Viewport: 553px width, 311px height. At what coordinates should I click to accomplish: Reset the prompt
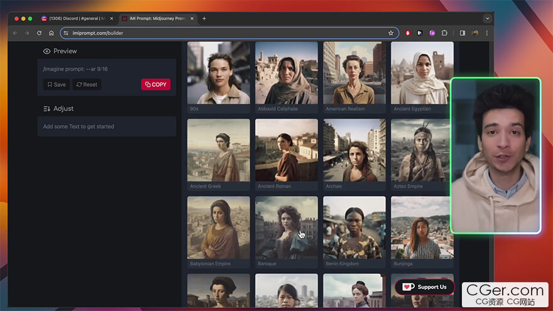pyautogui.click(x=87, y=85)
